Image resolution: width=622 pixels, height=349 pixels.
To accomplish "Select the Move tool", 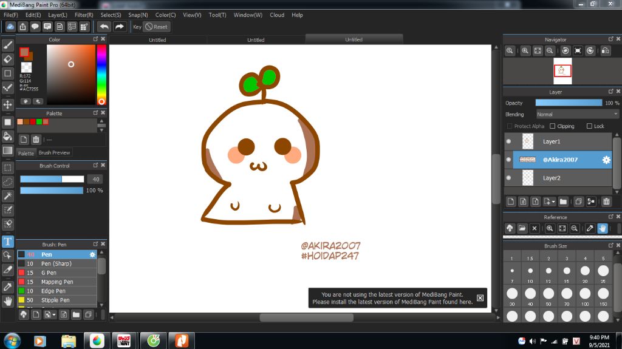I will coord(7,104).
